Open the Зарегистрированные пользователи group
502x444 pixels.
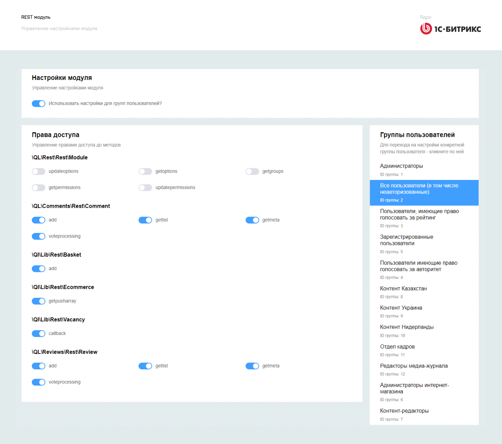click(x=407, y=240)
